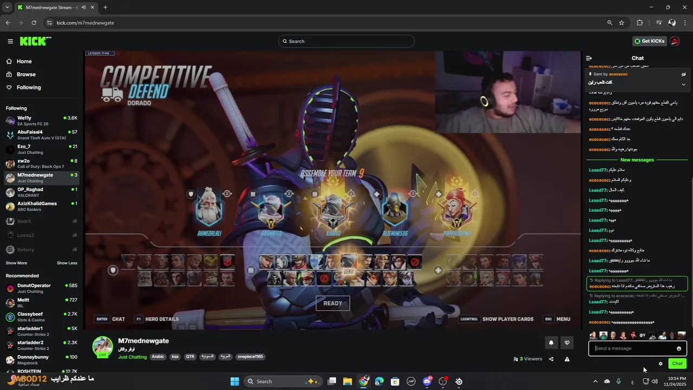Open starladder1 recommended channel
Viewport: 693px width, 390px height.
pos(42,331)
